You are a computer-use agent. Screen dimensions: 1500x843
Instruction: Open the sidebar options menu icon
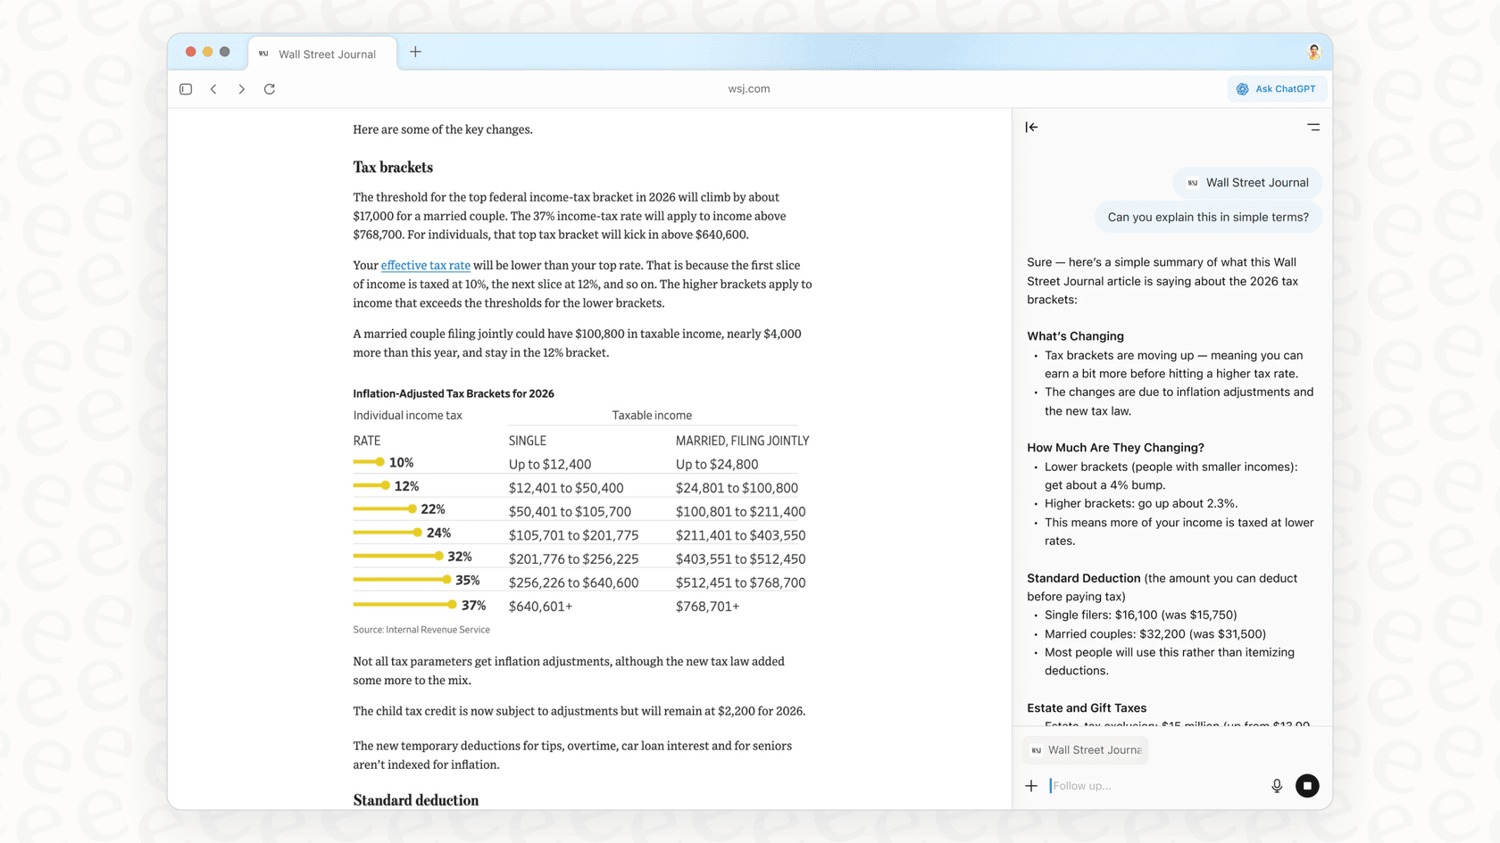click(1313, 128)
